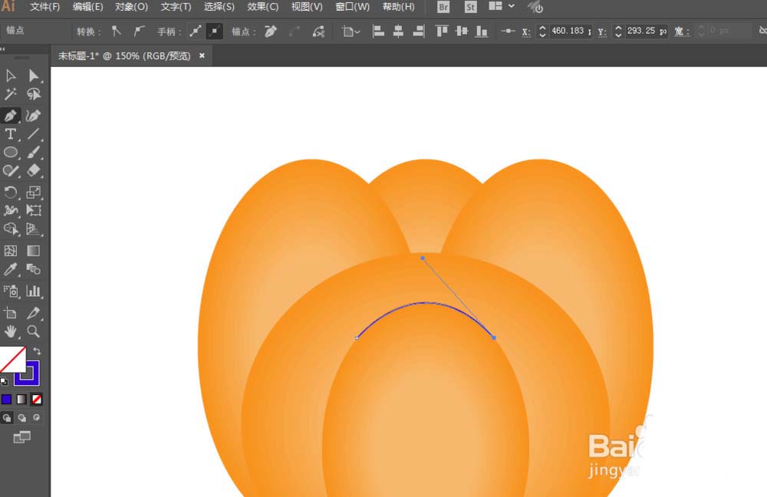
Task: Pick the Magic Wand tool
Action: [10, 94]
